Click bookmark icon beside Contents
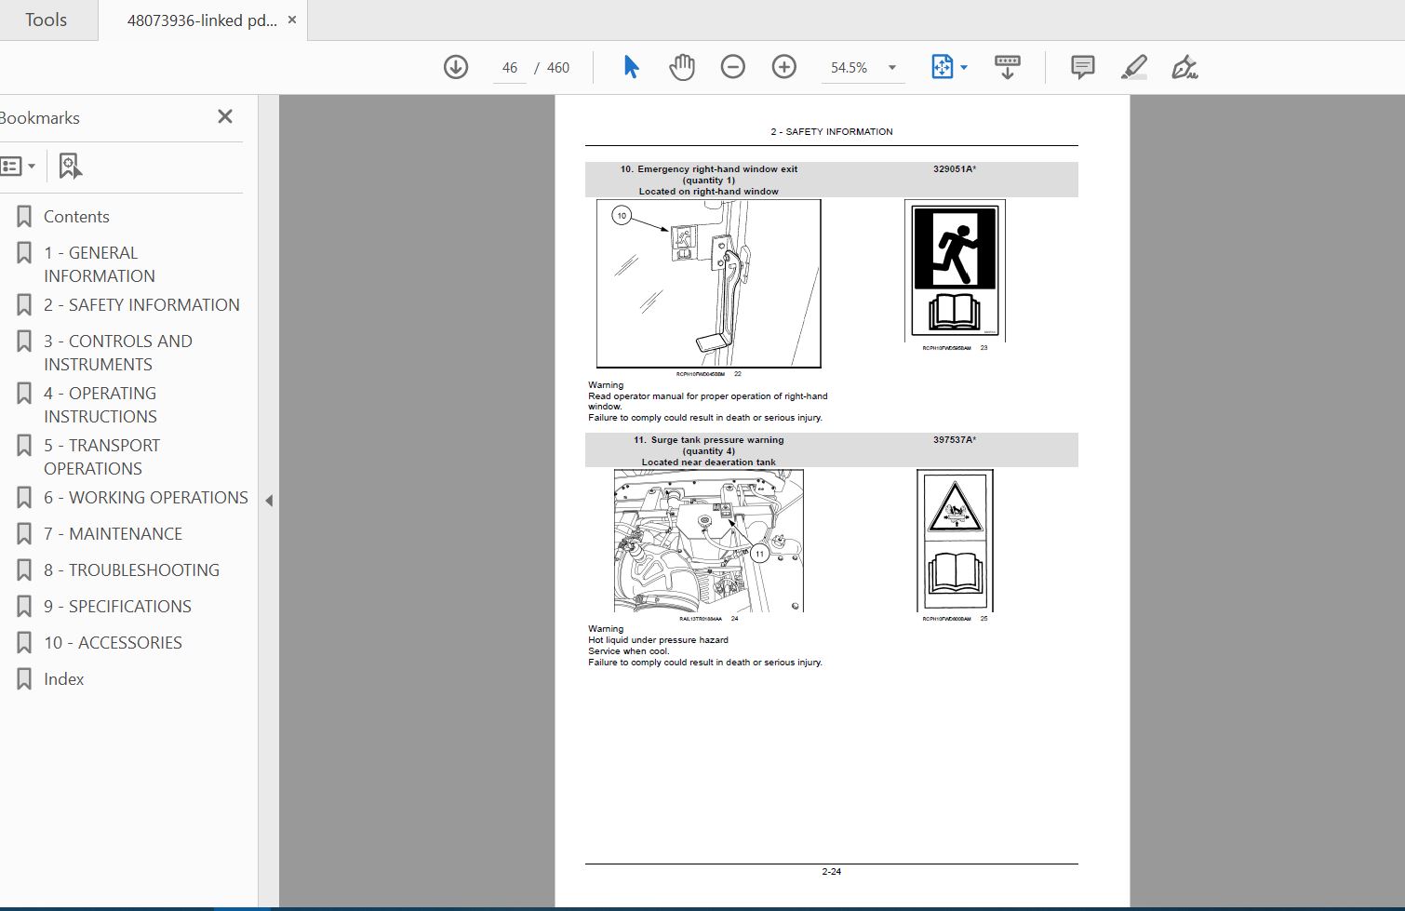Screen dimensions: 1405x911 (24, 217)
